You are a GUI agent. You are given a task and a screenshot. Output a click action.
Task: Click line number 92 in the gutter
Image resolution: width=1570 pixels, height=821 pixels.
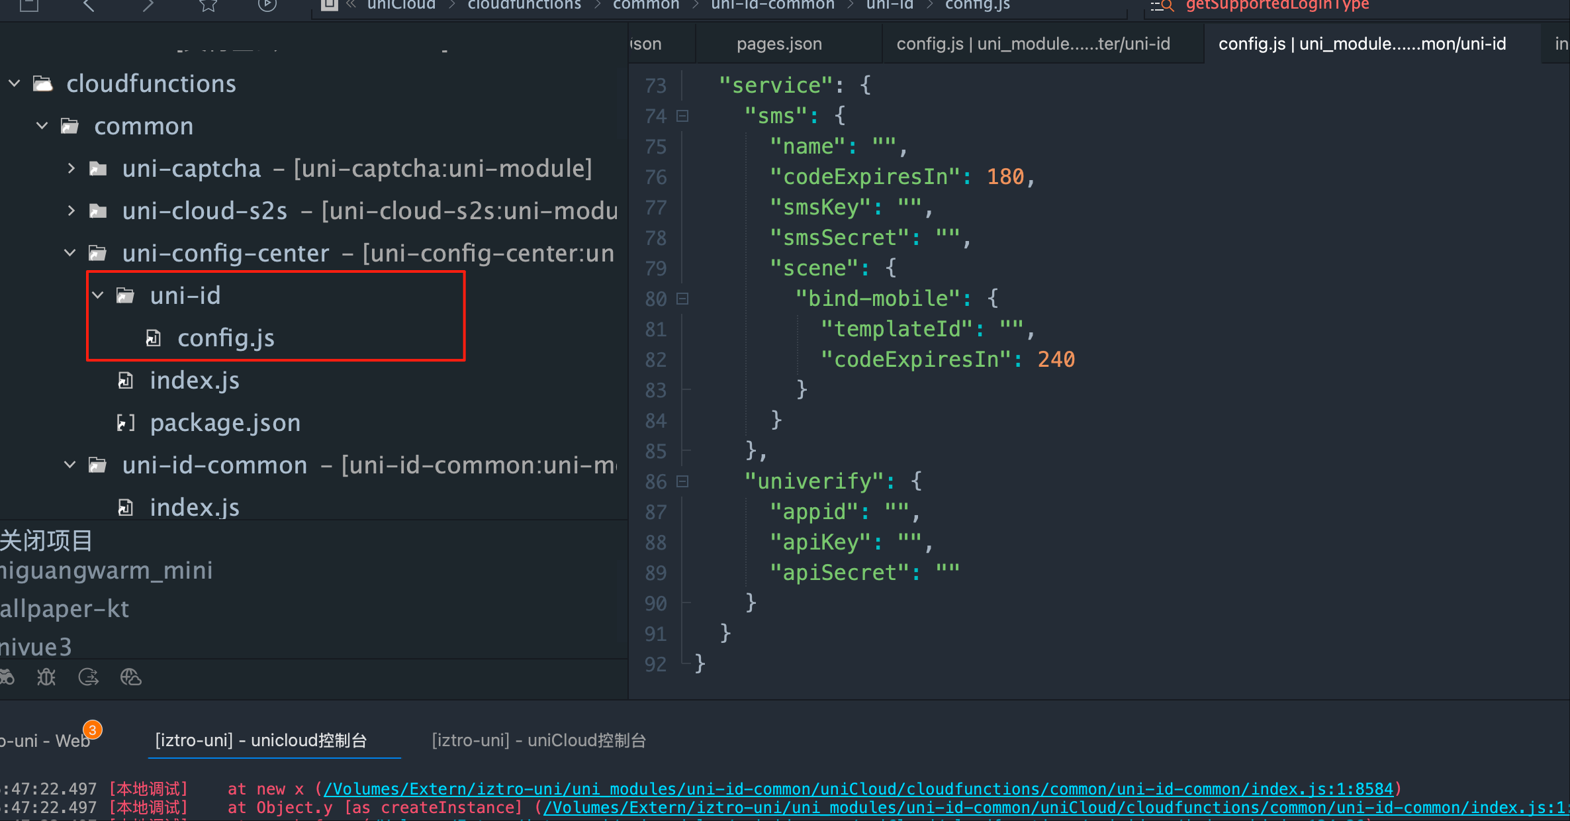tap(655, 664)
